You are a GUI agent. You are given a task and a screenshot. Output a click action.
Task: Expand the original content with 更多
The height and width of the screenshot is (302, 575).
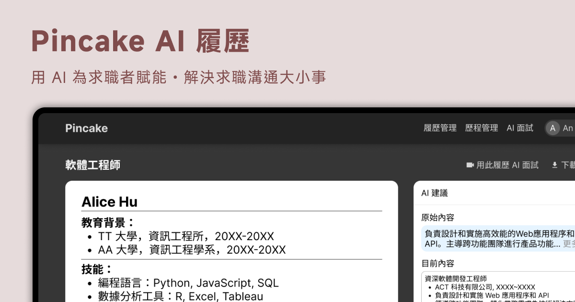(569, 244)
